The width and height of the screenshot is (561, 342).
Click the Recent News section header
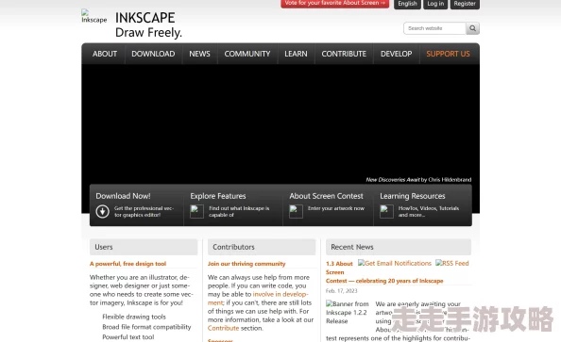coord(399,247)
